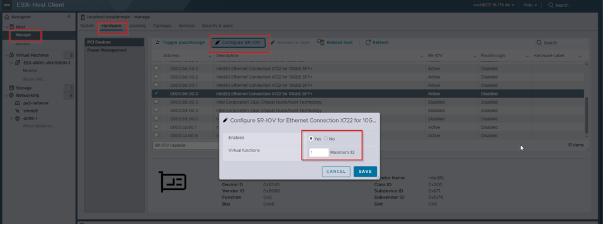This screenshot has height=227, width=603.
Task: Click the pencil icon in the dialog title
Action: [x=225, y=120]
